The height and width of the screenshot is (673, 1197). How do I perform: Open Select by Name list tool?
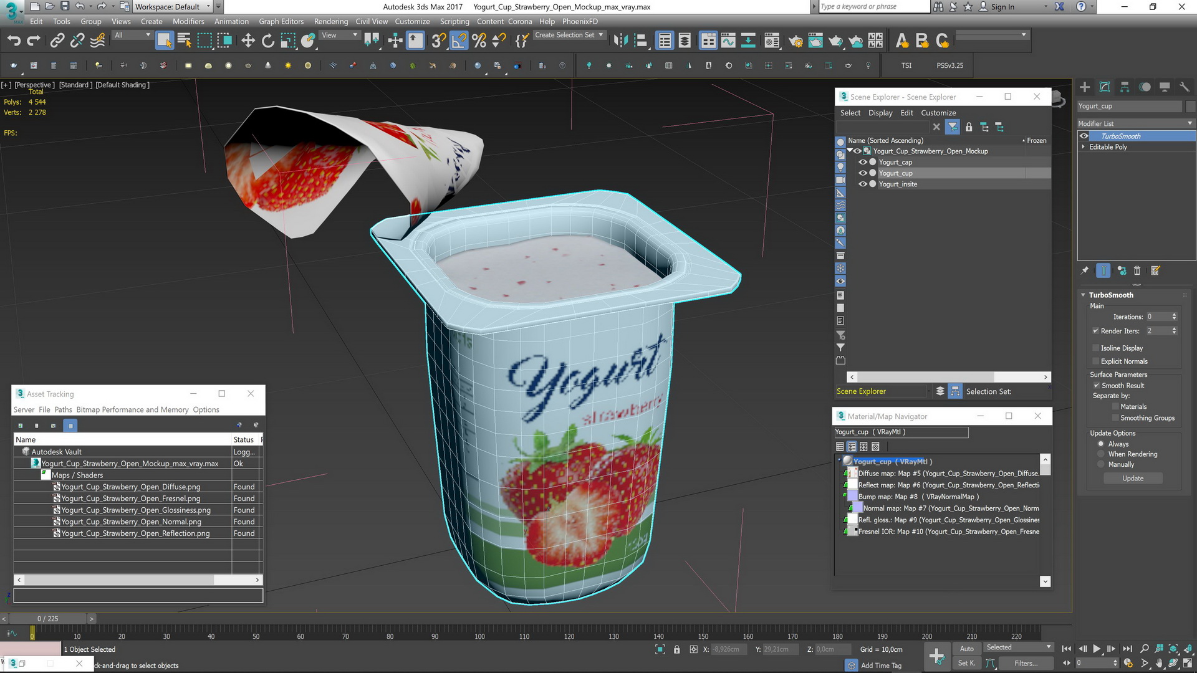click(184, 41)
